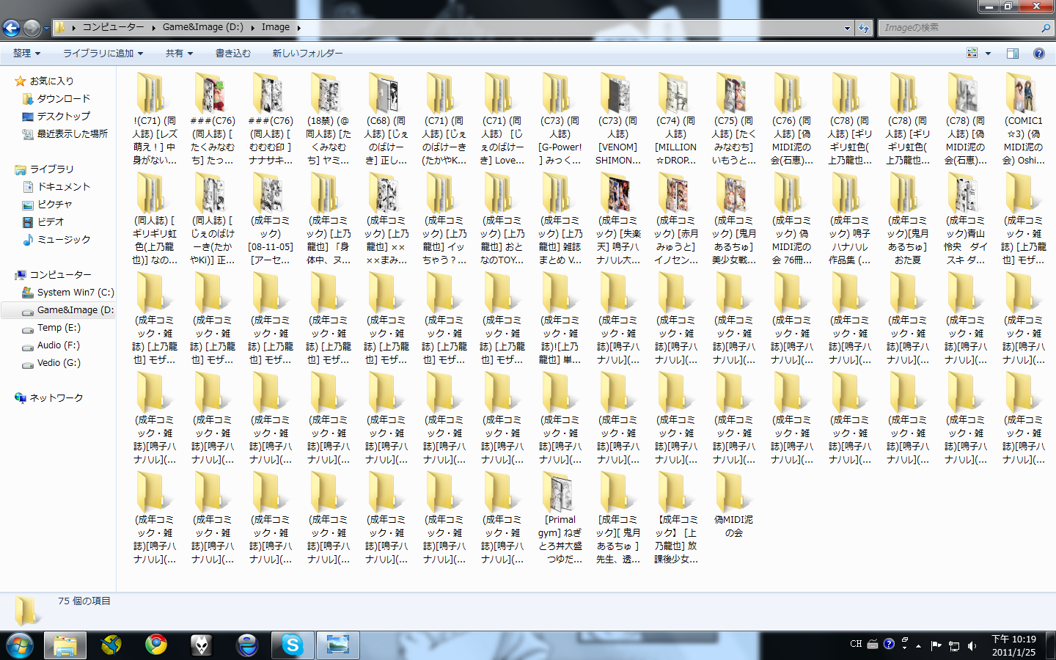Click the refresh button beside address bar
Viewport: 1056px width, 660px height.
tap(864, 28)
